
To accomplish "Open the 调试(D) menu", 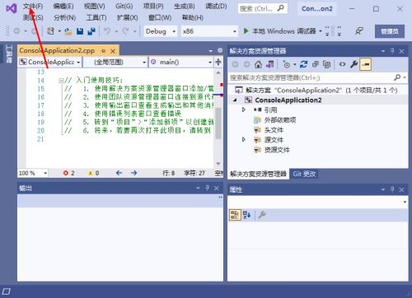I will (x=216, y=7).
